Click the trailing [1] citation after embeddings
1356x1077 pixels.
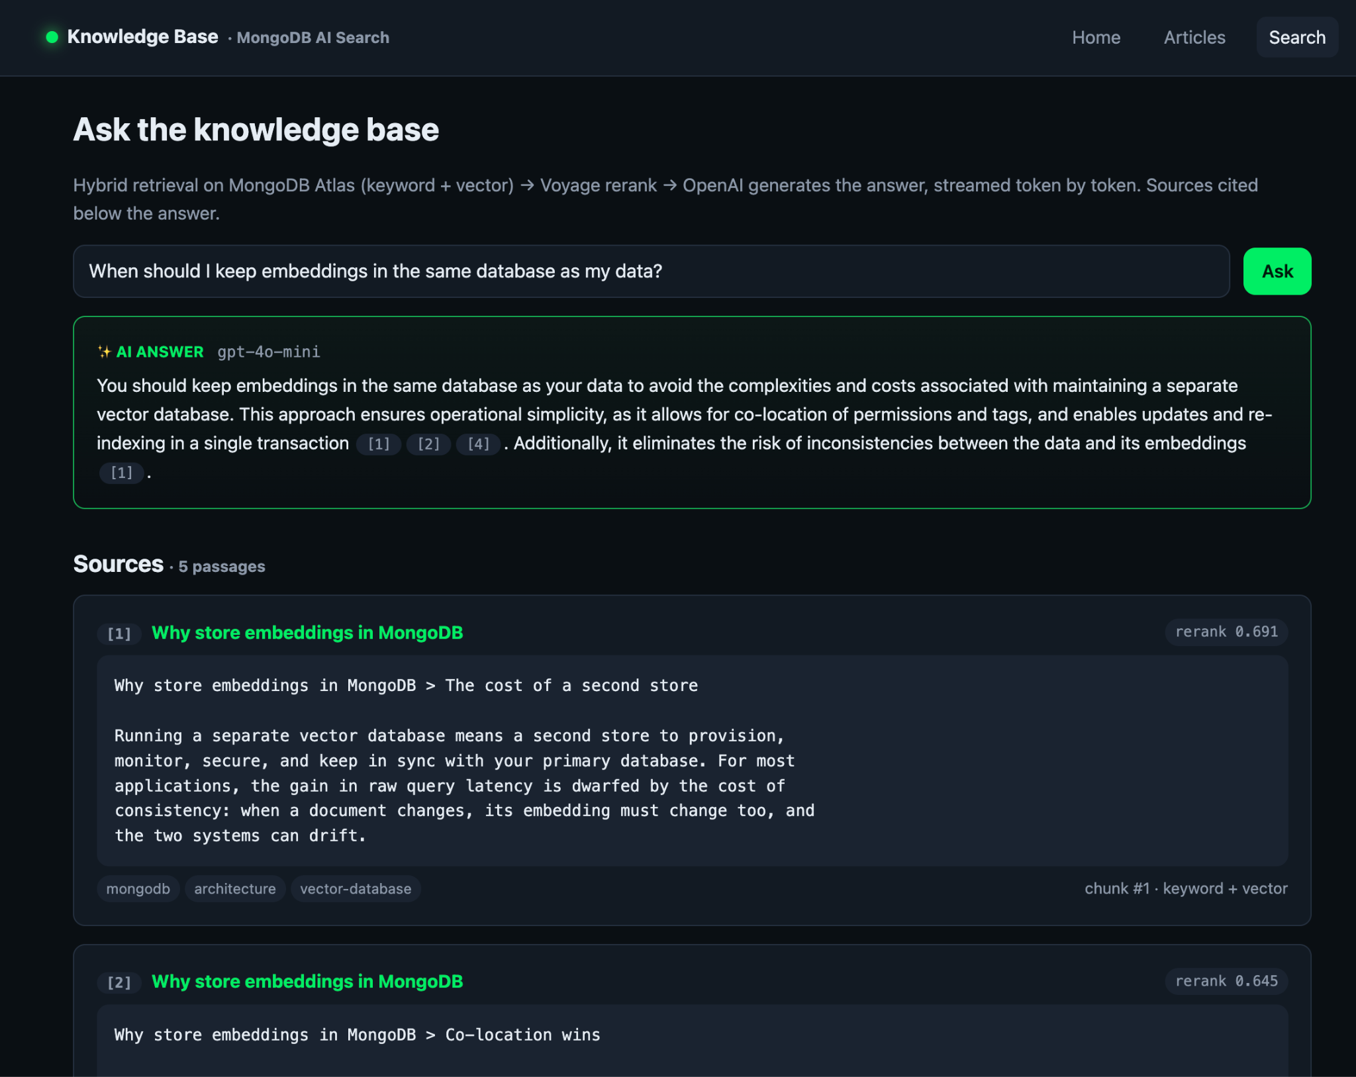pyautogui.click(x=121, y=473)
